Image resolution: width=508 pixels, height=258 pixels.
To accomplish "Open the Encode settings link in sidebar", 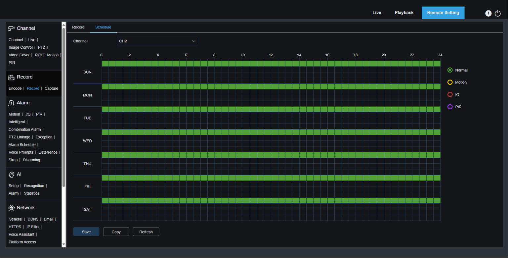I will [x=15, y=88].
